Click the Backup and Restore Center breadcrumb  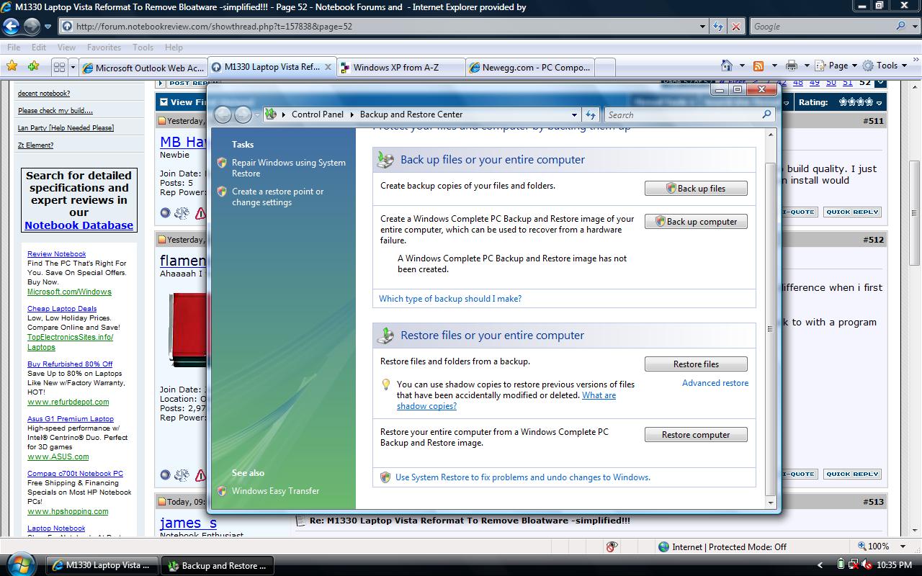[x=411, y=114]
